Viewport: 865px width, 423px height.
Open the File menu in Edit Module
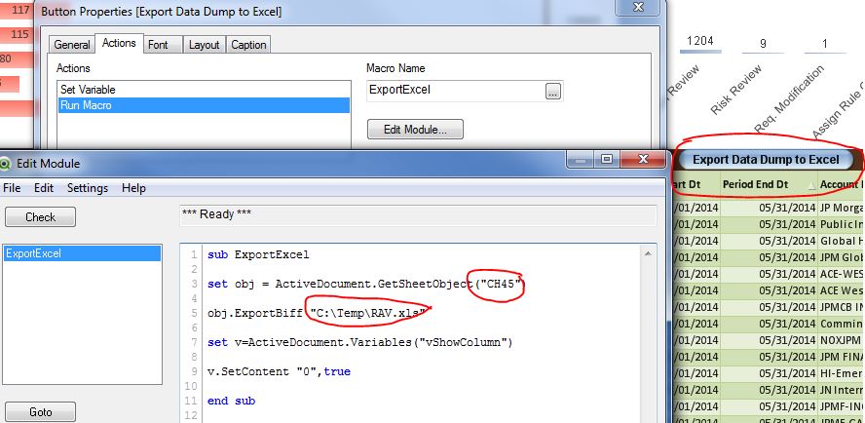coord(12,188)
